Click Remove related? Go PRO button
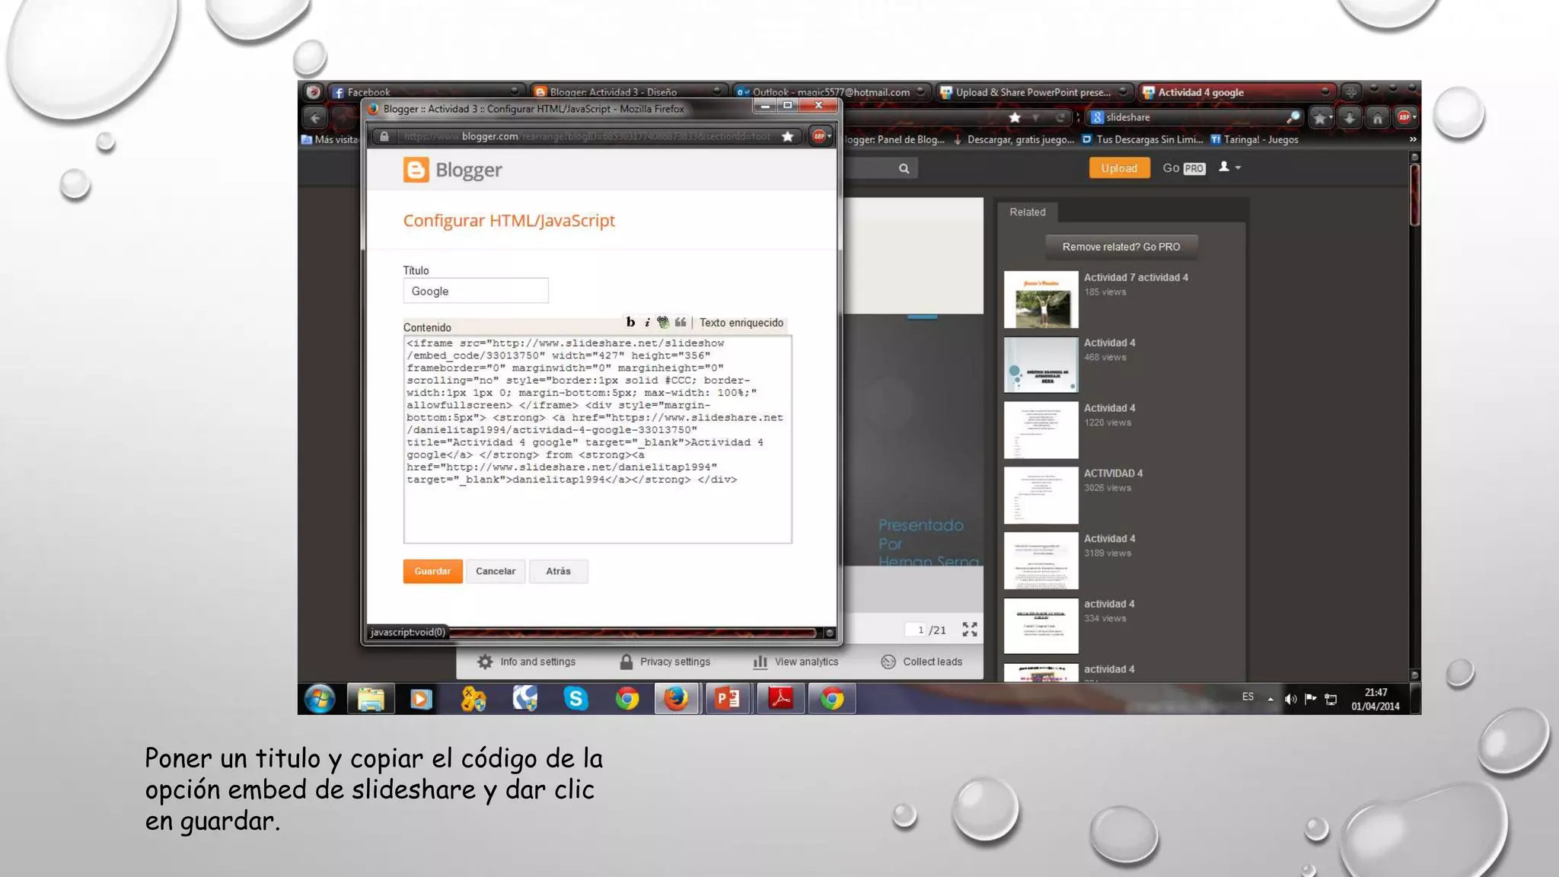The height and width of the screenshot is (877, 1559). 1121,247
